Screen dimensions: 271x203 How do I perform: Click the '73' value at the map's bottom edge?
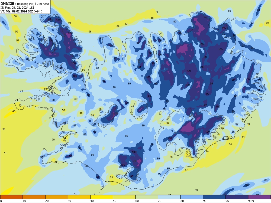[75, 194]
